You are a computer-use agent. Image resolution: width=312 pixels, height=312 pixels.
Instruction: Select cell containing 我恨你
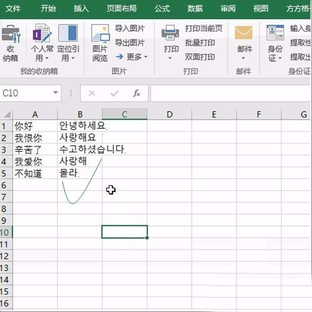click(35, 138)
